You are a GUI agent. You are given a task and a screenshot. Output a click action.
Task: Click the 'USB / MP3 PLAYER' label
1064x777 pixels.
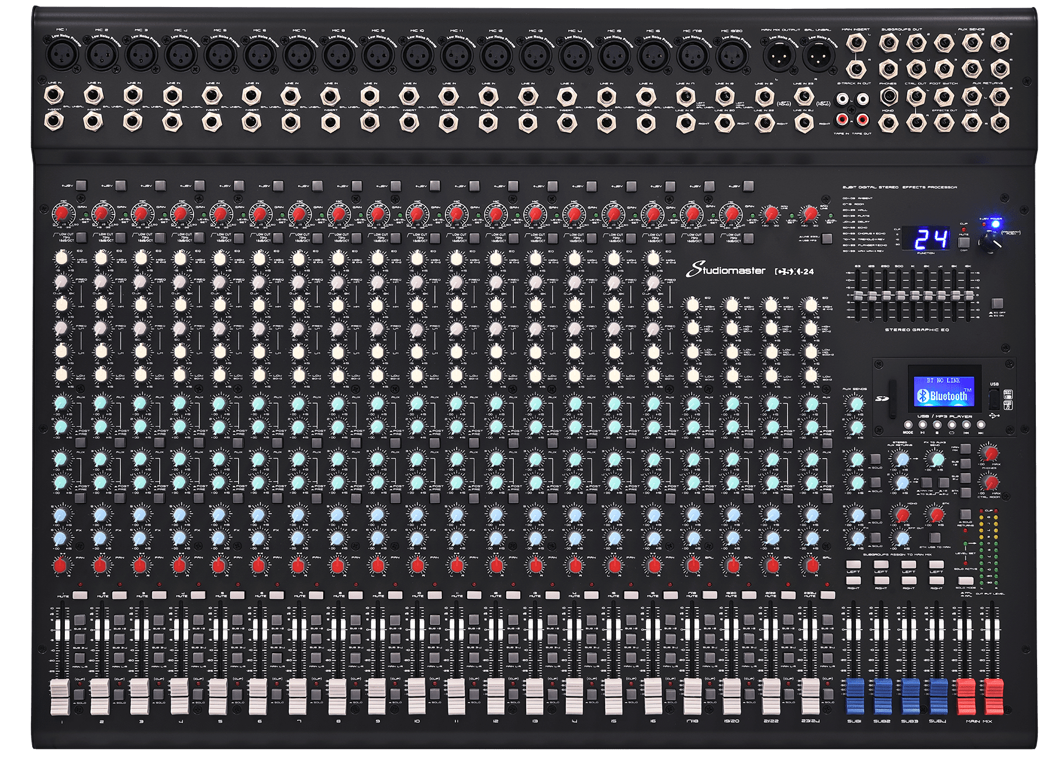(944, 416)
